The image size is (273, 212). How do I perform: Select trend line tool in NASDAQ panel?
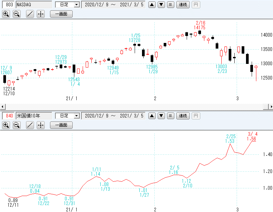[x=30, y=14]
